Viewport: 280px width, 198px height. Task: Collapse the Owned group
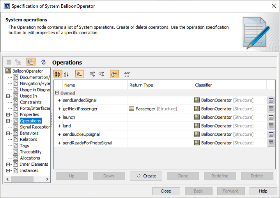57,93
